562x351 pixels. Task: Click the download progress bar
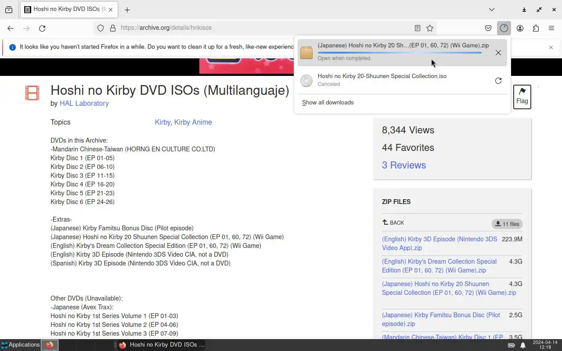[x=400, y=52]
